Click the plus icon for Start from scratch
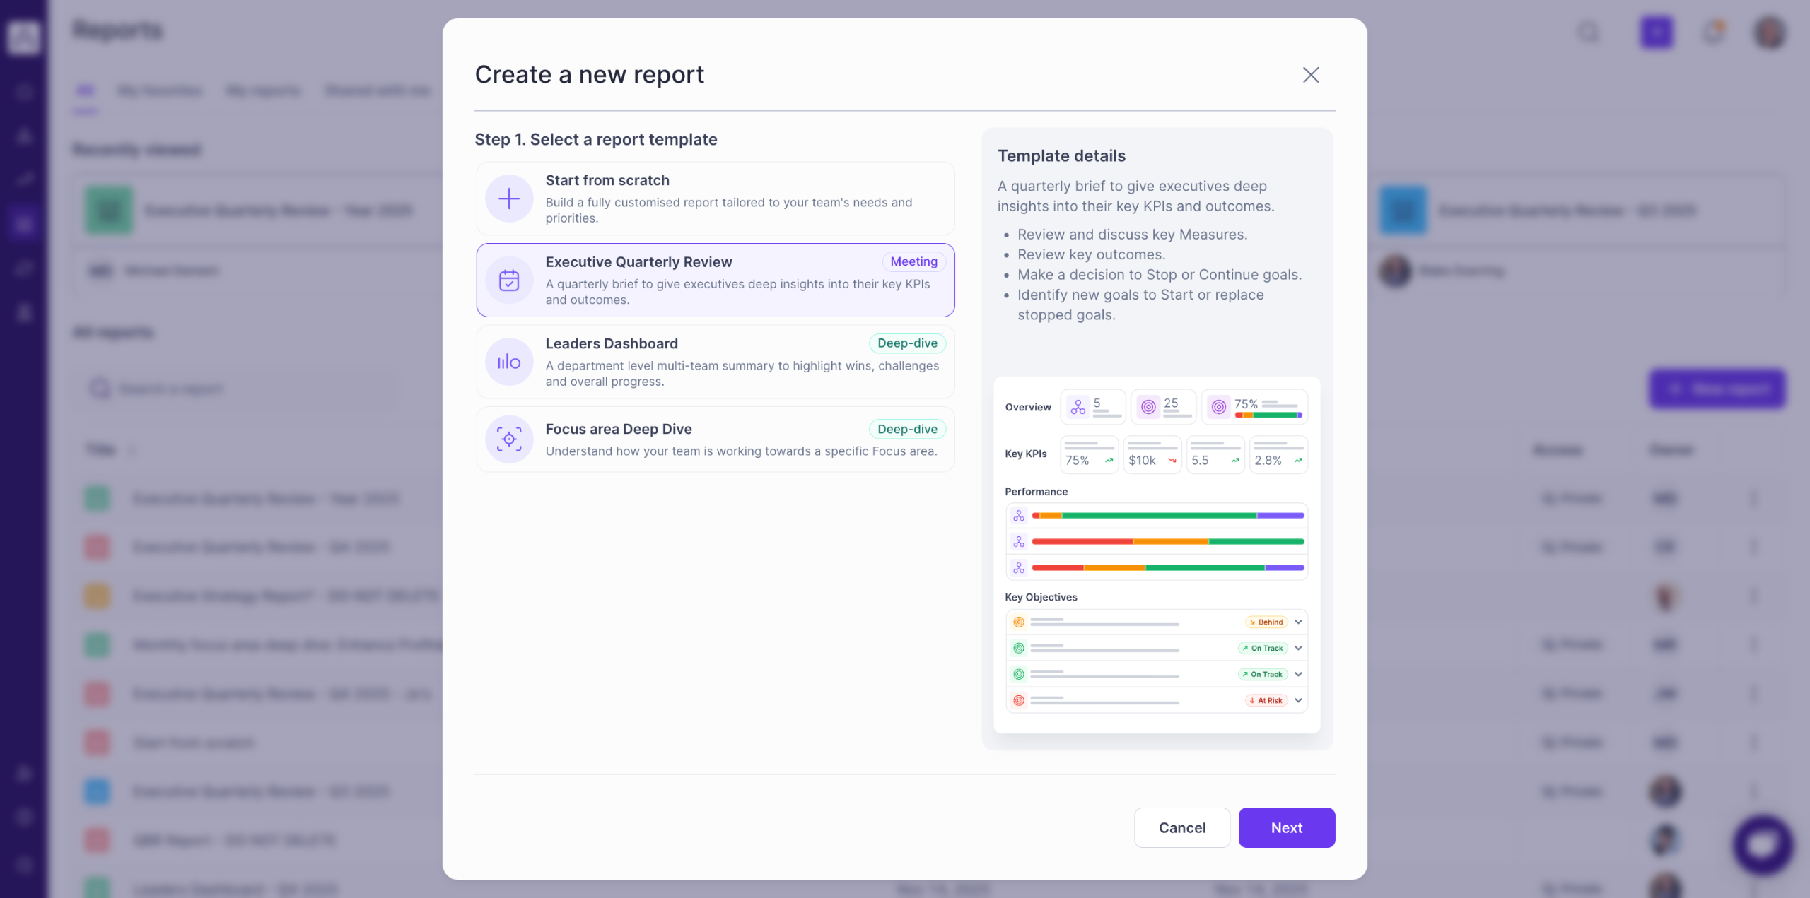The image size is (1810, 898). (x=508, y=199)
